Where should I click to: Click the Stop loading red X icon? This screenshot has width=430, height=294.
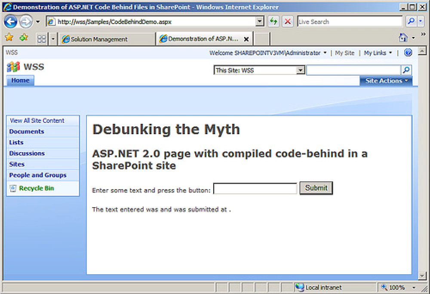[287, 21]
